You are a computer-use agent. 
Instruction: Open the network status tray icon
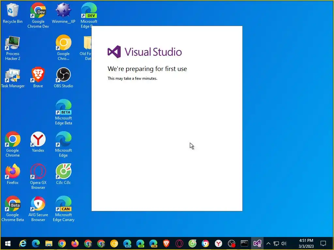tap(276, 243)
